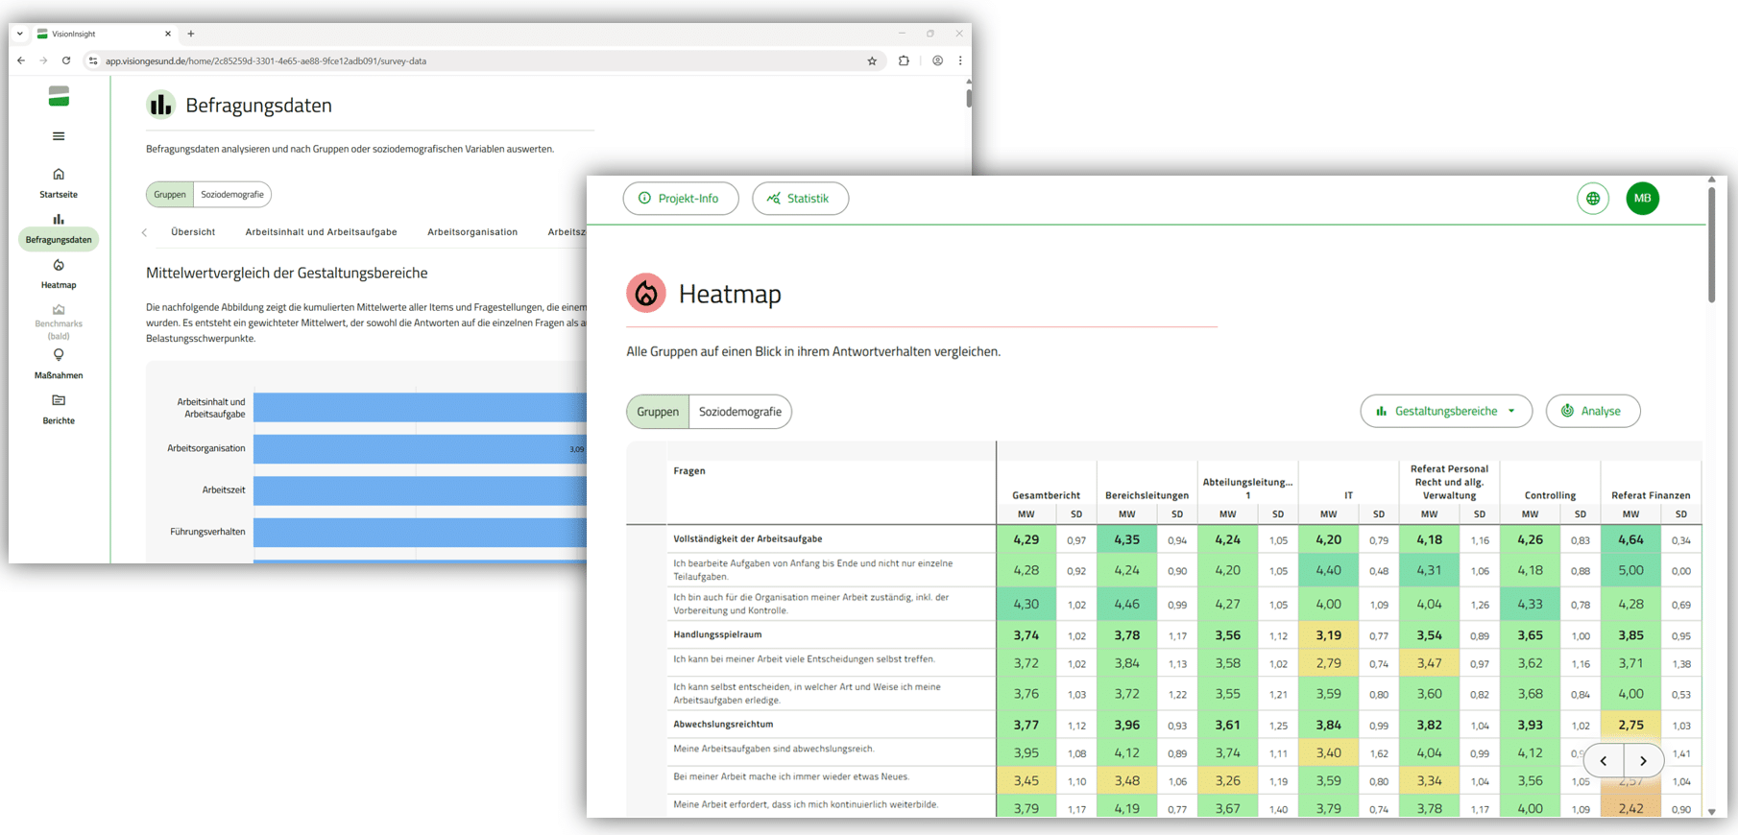Open Berichte in the sidebar
The image size is (1738, 835).
pos(59,410)
